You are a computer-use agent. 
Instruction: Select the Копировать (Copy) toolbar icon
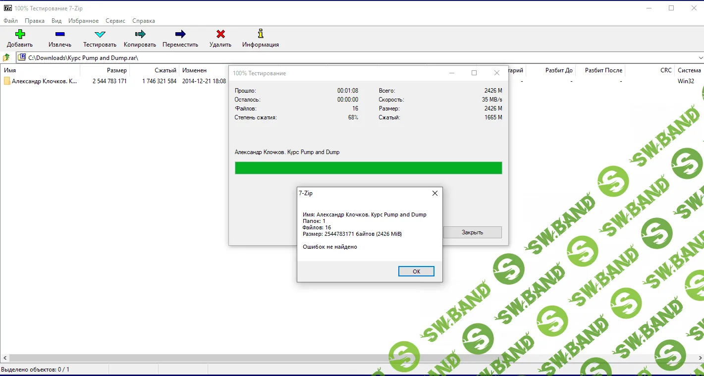tap(140, 34)
